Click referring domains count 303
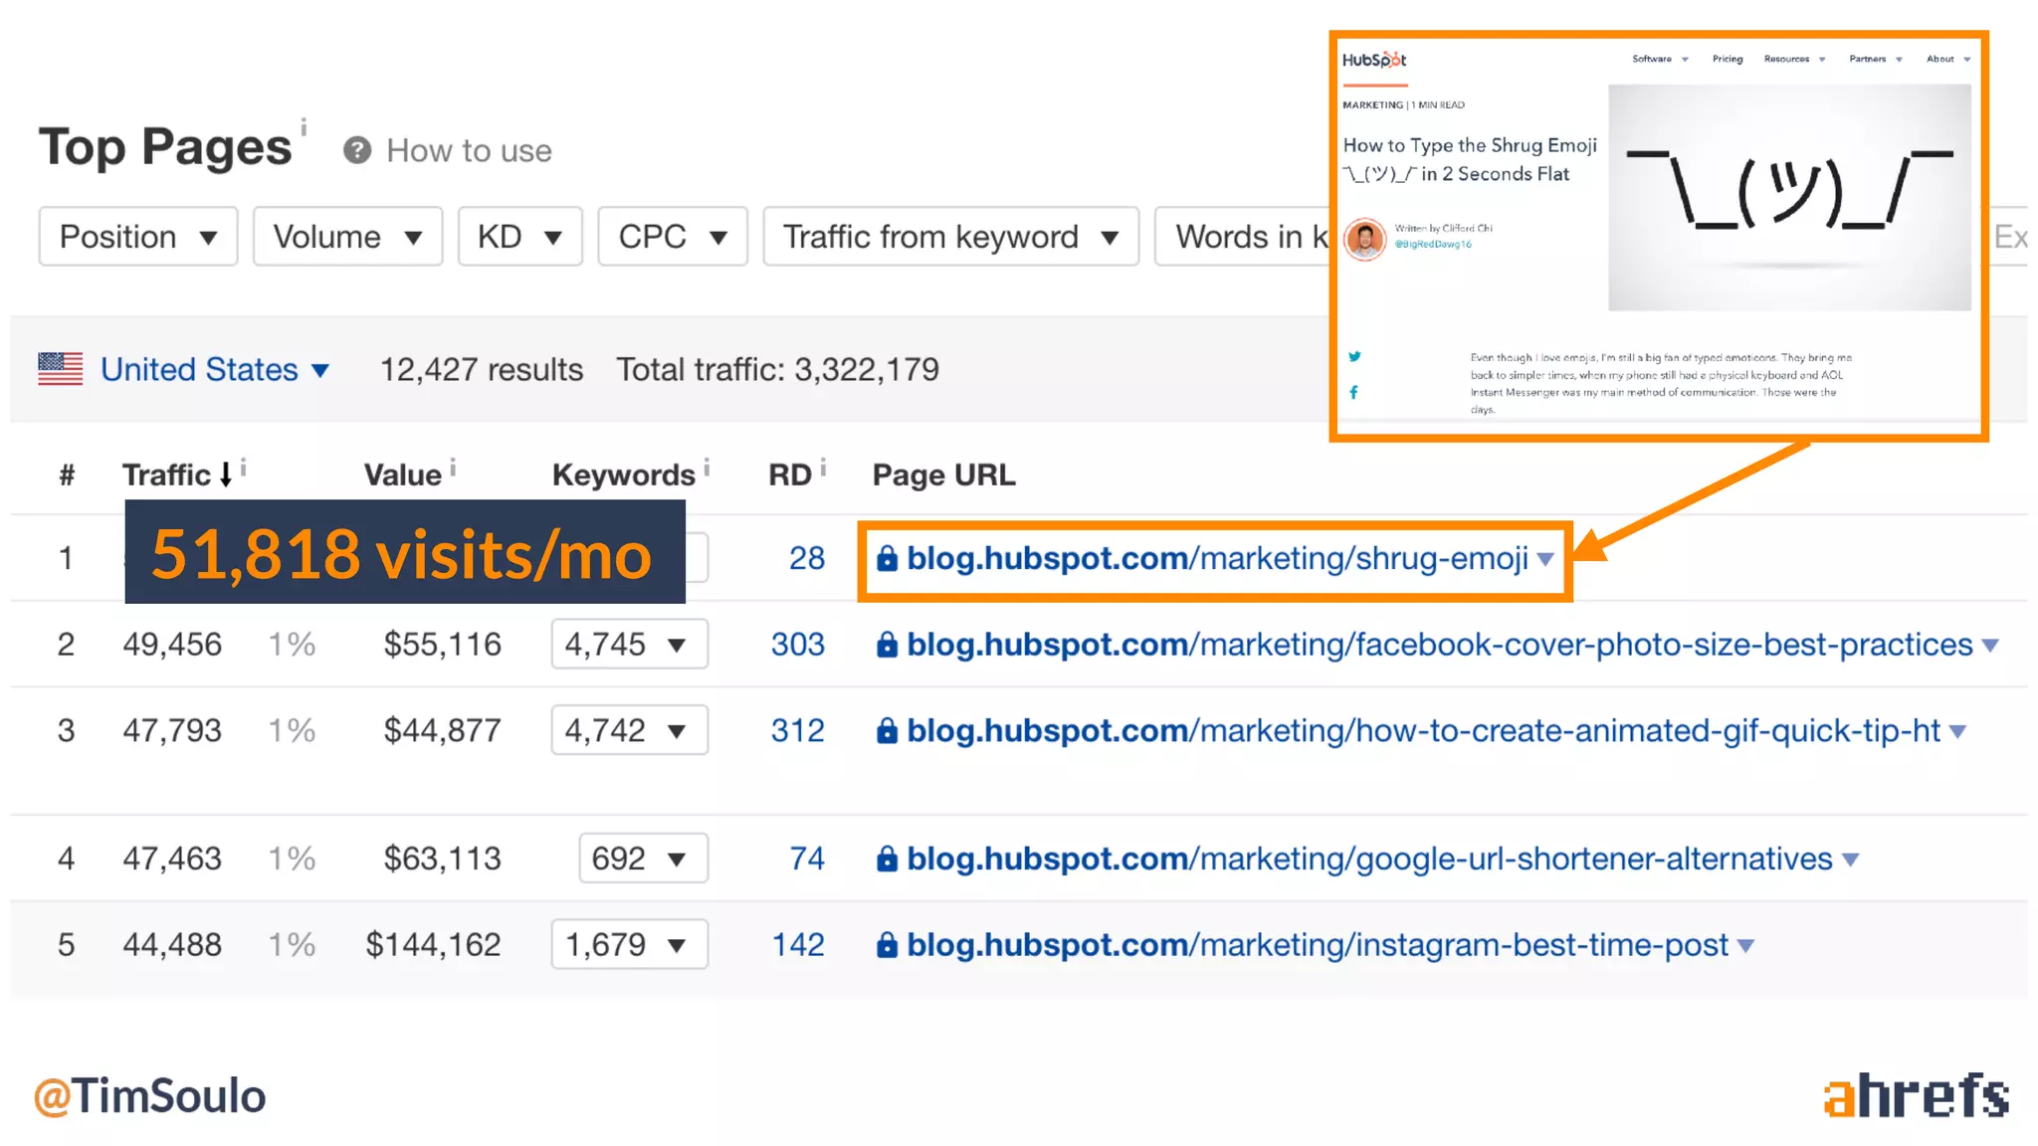The image size is (2038, 1146). (798, 645)
